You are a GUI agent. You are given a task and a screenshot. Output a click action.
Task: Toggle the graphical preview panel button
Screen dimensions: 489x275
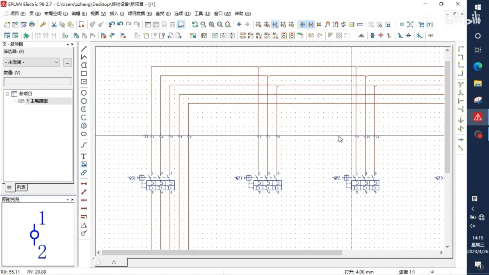coord(181,24)
